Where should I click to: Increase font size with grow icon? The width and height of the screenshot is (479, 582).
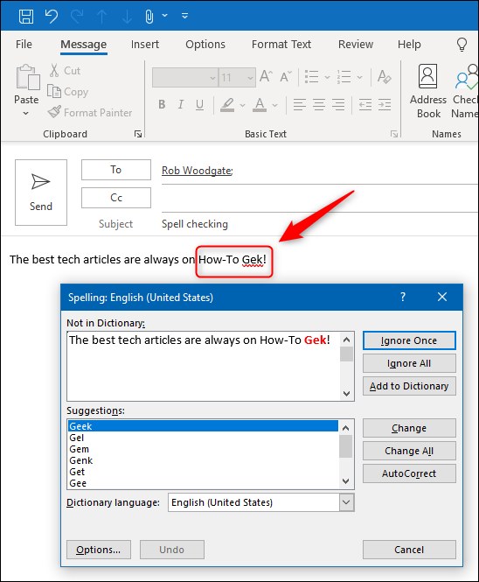click(x=266, y=76)
